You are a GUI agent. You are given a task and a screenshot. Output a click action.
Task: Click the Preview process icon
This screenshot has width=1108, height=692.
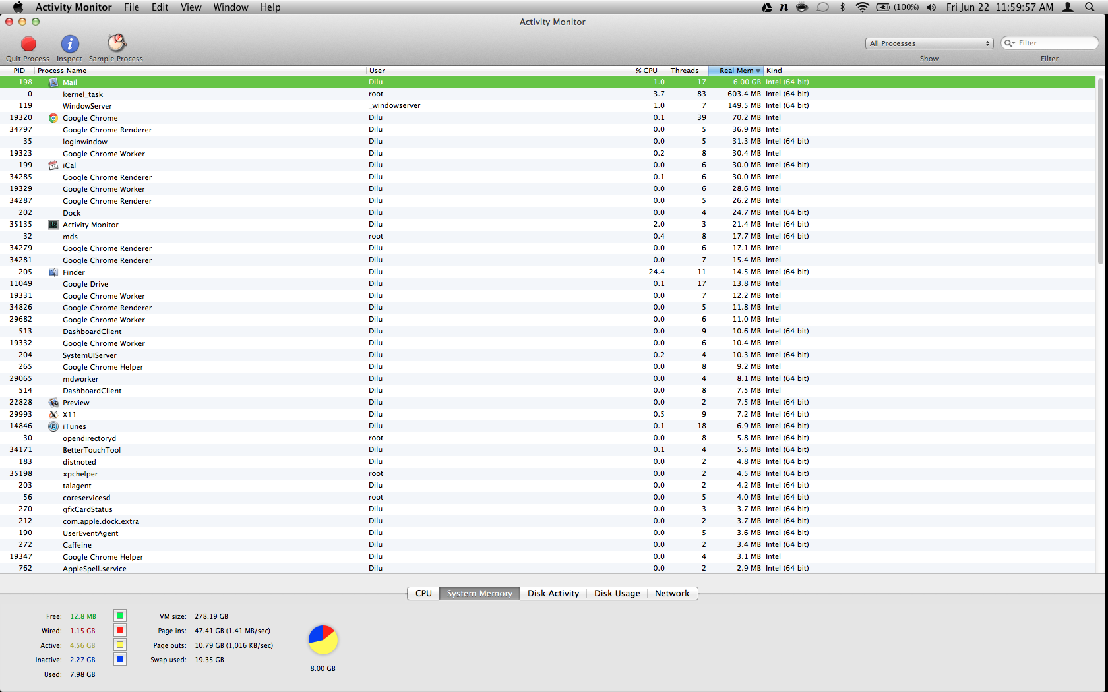[x=53, y=403]
